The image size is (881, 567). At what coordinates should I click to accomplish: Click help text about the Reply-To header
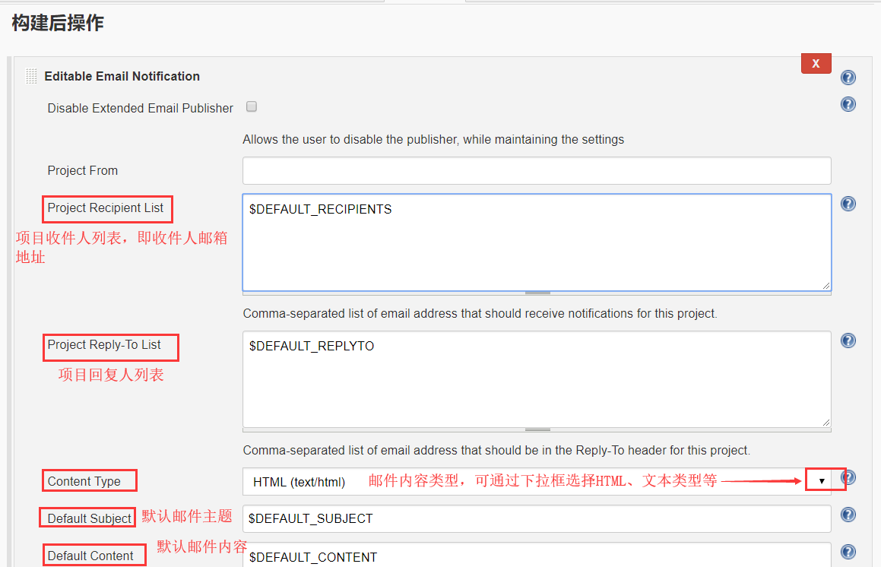click(x=496, y=450)
